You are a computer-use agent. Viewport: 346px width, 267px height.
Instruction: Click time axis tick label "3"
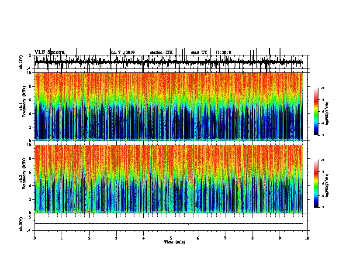click(x=116, y=238)
